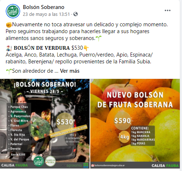Open the Bolsón Soberano vegetable flyer image
The width and height of the screenshot is (182, 171).
click(x=45, y=123)
